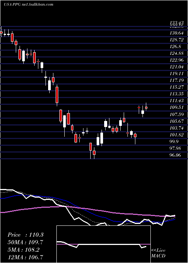Click the '<<Live MACD' label
Image resolution: width=188 pixels, height=263 pixels.
(158, 253)
